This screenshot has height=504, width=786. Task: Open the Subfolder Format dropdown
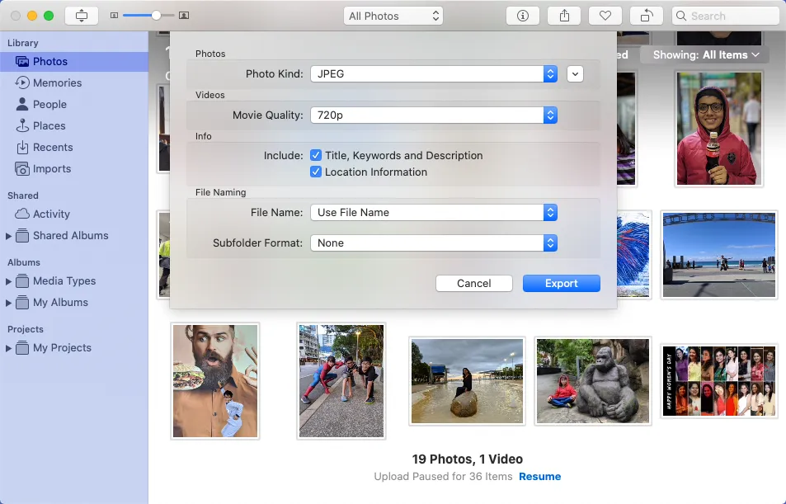[549, 243]
